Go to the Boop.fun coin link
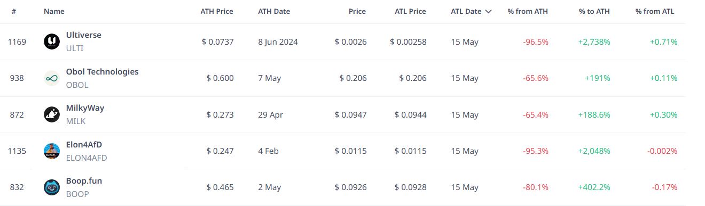The width and height of the screenshot is (705, 206). tap(84, 181)
